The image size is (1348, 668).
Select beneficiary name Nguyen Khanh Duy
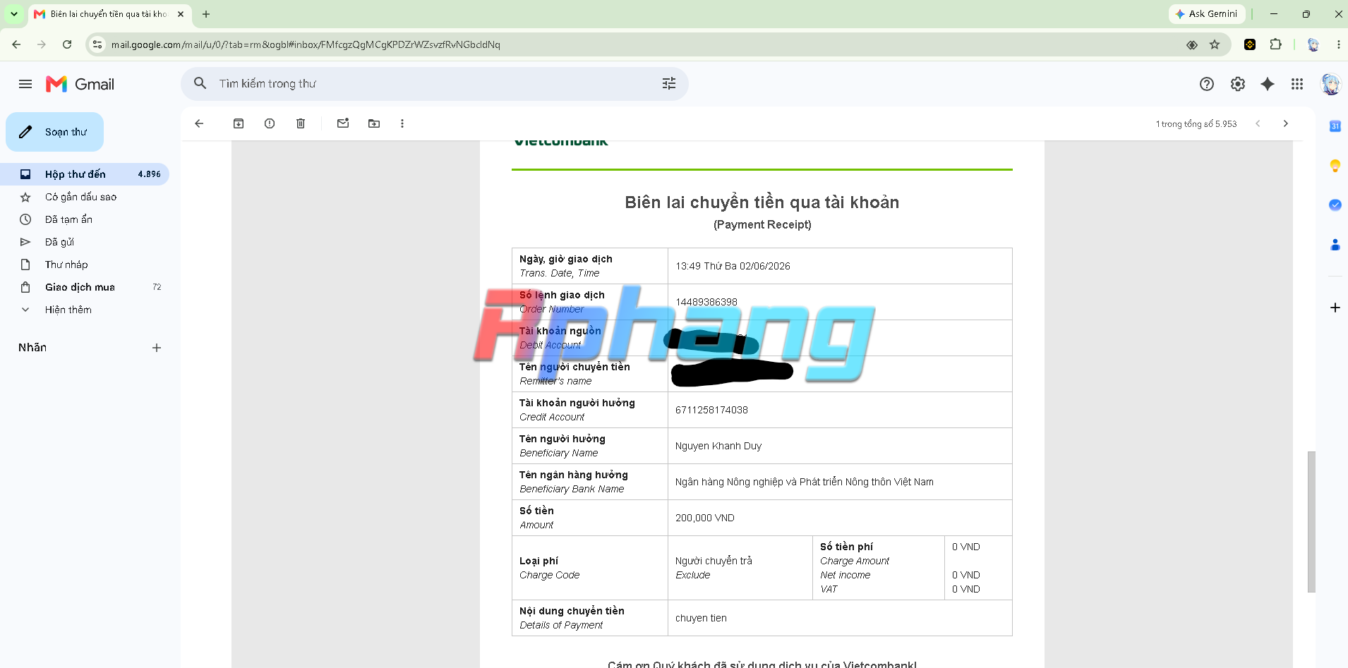(718, 446)
